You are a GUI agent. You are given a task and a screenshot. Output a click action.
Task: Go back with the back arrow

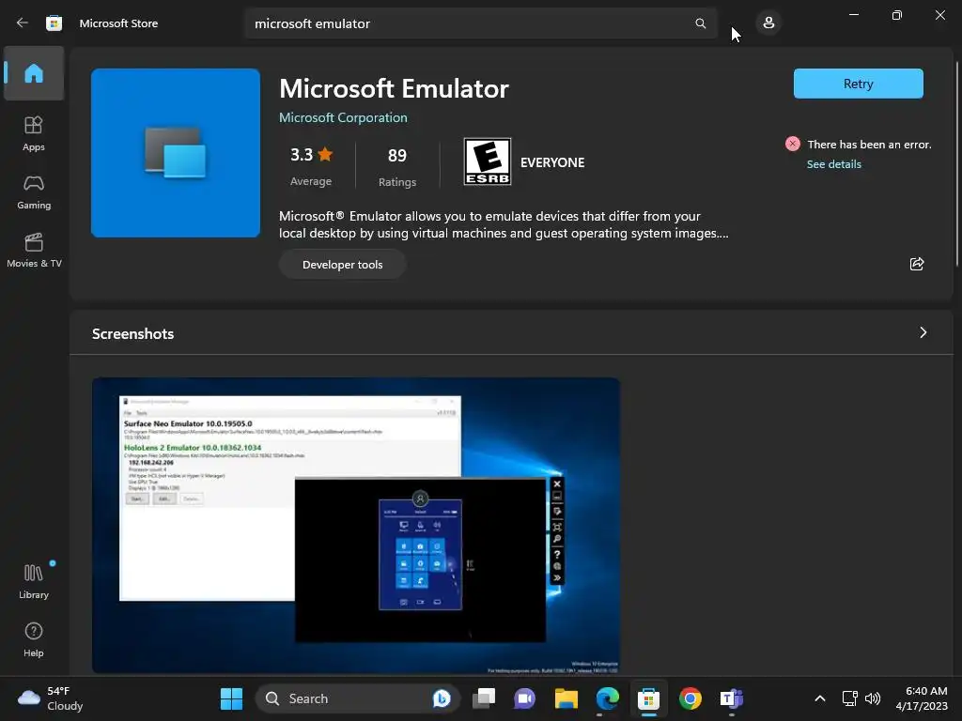coord(23,23)
